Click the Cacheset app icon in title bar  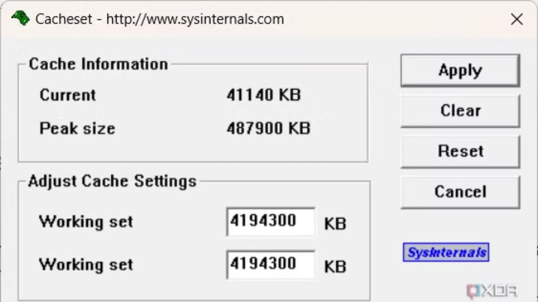click(21, 18)
